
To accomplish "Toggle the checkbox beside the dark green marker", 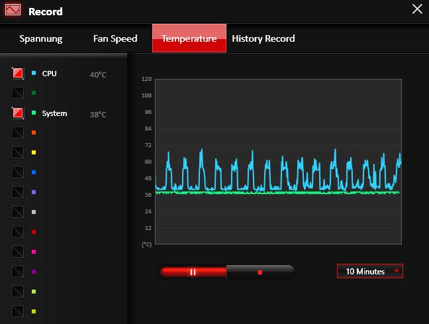I will pos(18,93).
